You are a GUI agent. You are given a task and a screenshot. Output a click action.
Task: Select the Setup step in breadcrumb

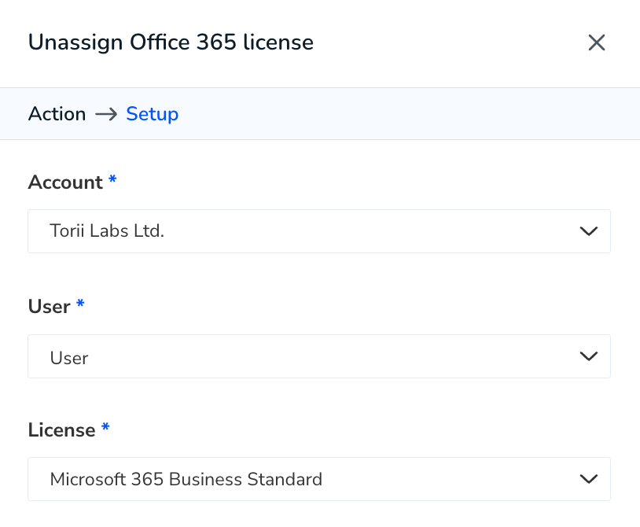(x=153, y=114)
